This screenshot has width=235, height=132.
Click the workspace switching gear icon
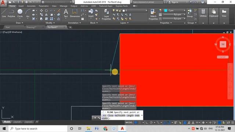[x=203, y=122]
